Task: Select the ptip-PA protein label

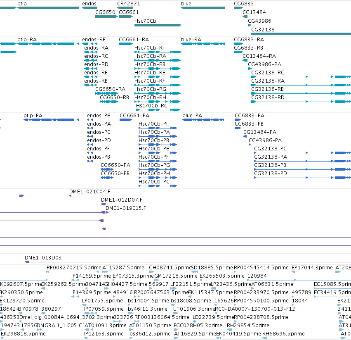Action: tap(33, 116)
